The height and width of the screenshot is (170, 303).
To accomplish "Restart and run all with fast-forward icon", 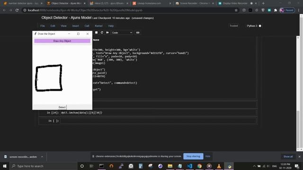I will [x=107, y=33].
